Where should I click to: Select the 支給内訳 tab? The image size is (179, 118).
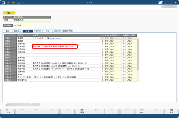pyautogui.click(x=38, y=31)
